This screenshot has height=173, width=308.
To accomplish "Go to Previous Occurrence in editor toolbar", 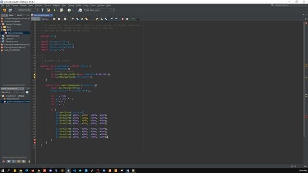I will point(77,19).
